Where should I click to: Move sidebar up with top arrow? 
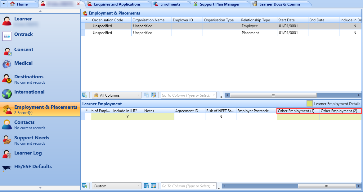pos(40,11)
